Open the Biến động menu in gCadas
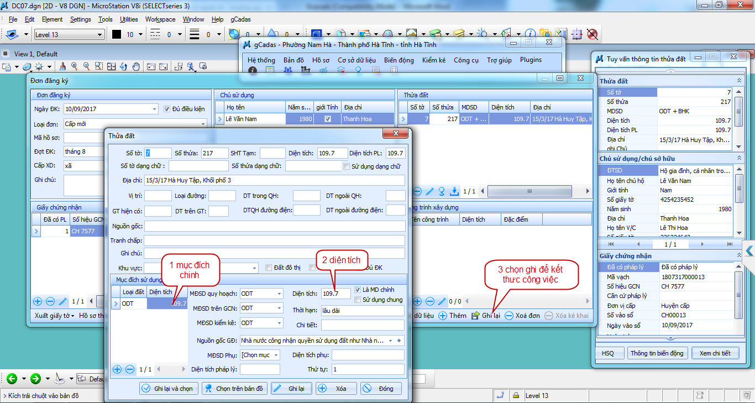The width and height of the screenshot is (755, 403). [x=399, y=60]
